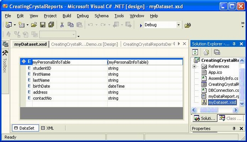Viewport: 247px width, 142px height.
Task: Open the File menu
Action: click(8, 16)
